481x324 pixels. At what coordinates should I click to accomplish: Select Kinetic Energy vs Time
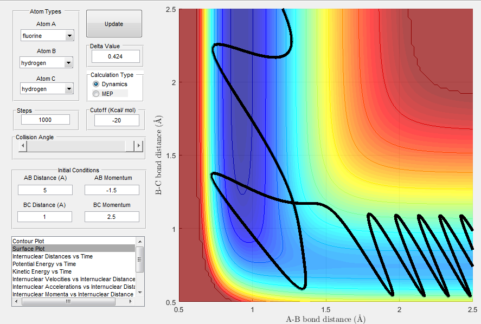74,271
